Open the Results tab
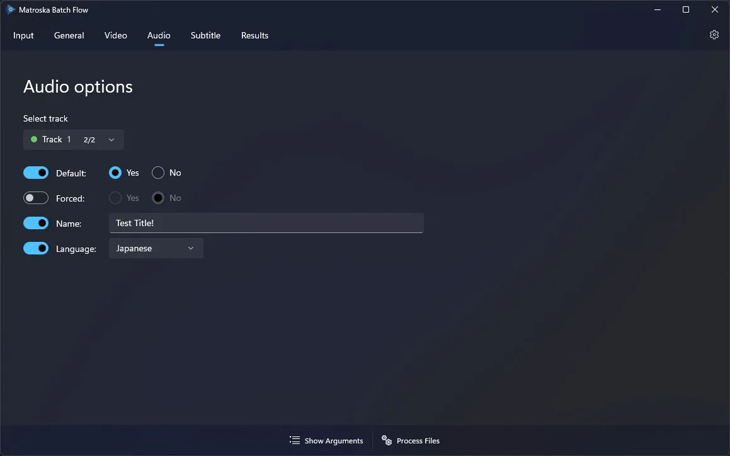730x456 pixels. 254,35
